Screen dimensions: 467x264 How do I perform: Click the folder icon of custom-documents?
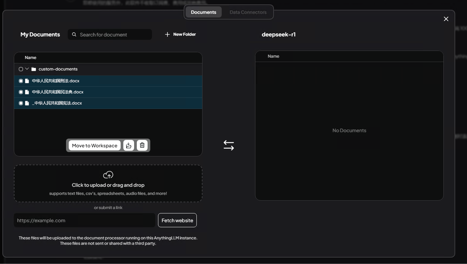pos(33,69)
